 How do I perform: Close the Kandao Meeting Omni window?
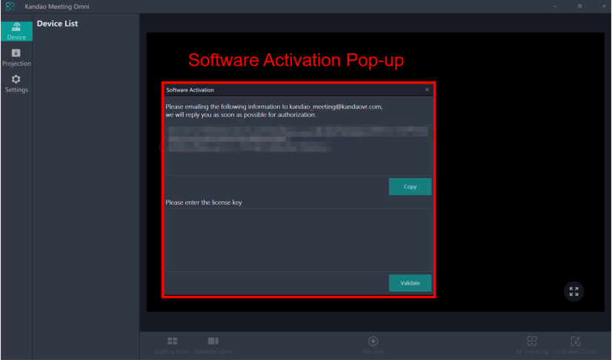pos(603,6)
